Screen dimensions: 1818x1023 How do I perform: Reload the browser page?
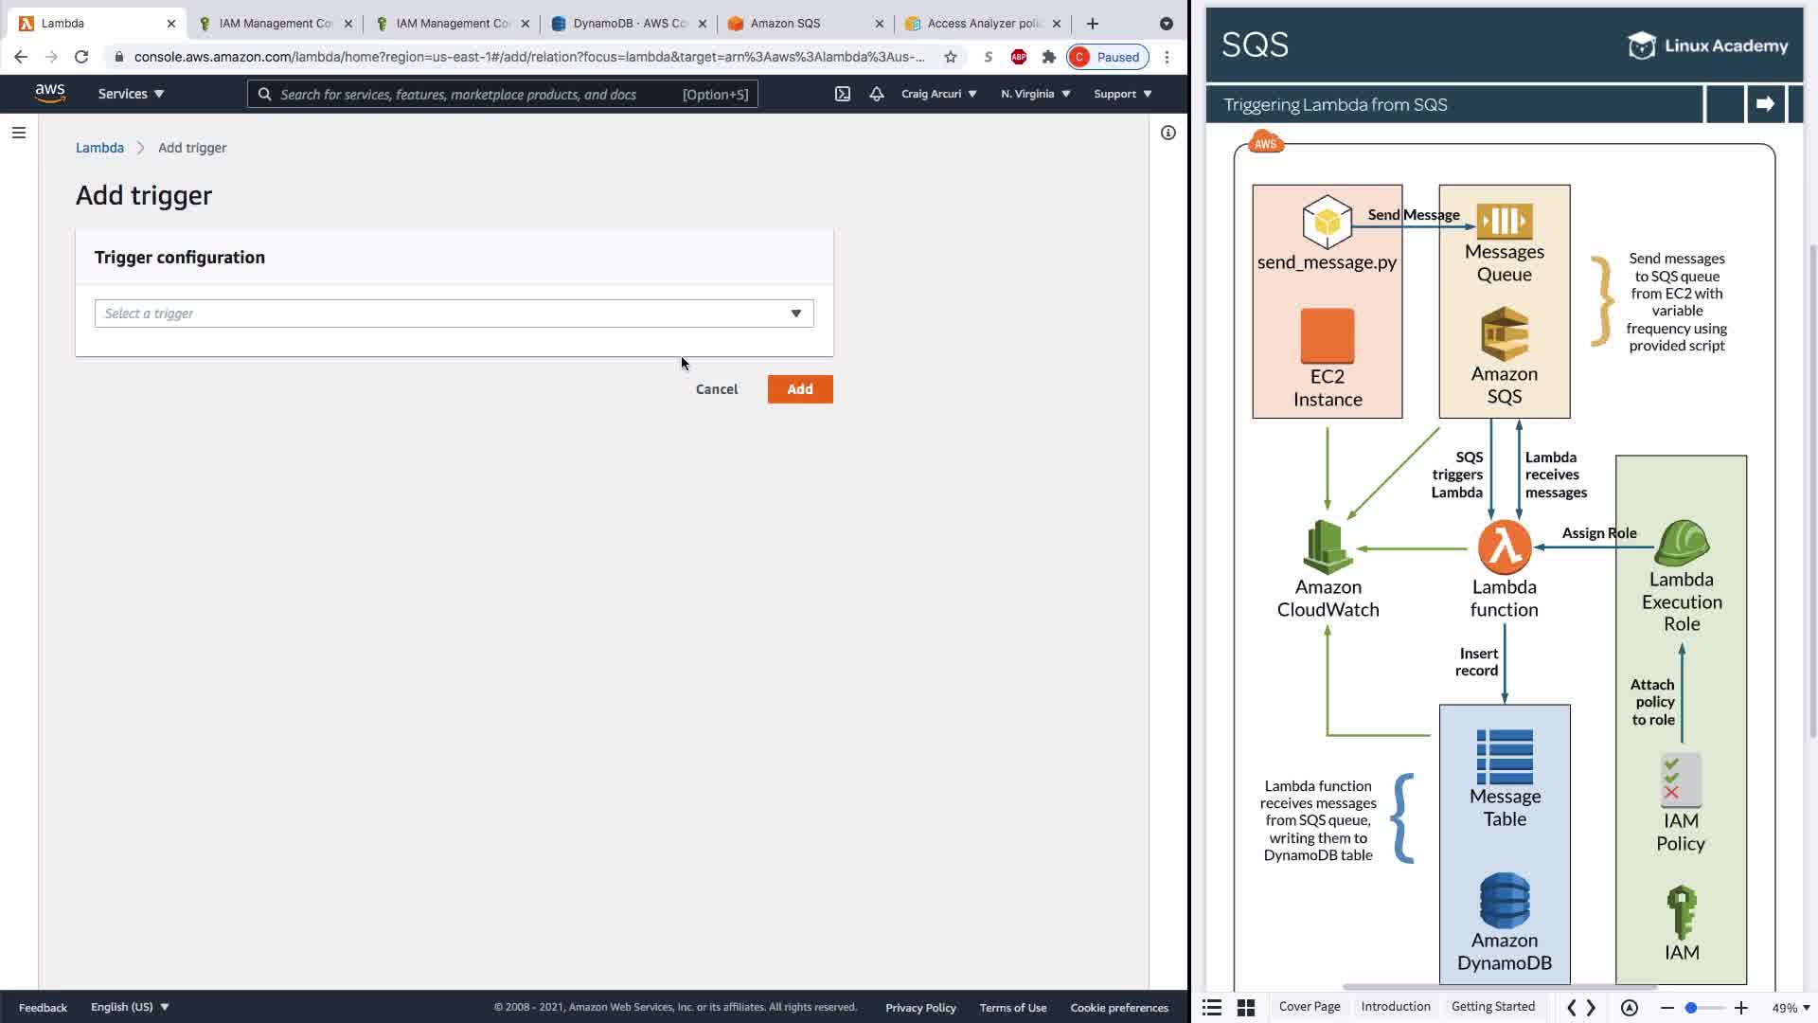pyautogui.click(x=81, y=57)
